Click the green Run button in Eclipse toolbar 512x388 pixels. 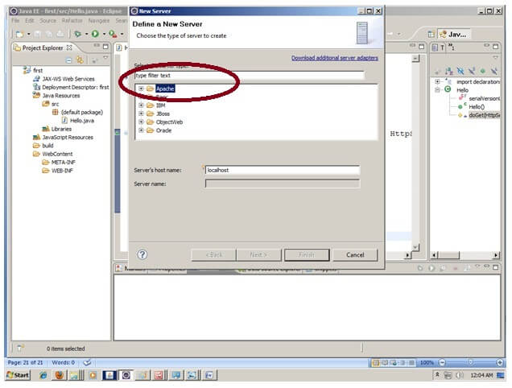[x=95, y=34]
